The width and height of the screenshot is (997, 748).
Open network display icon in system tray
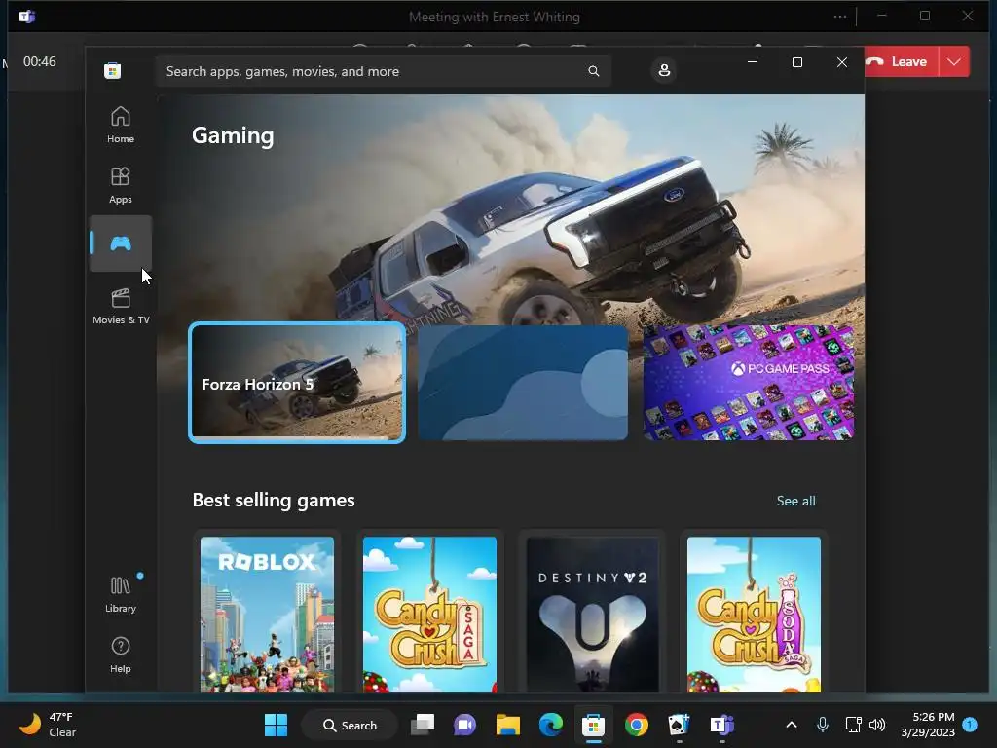pos(853,725)
